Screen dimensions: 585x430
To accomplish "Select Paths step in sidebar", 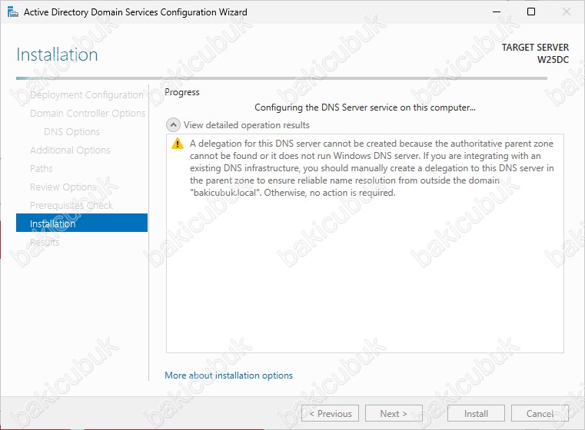I will click(41, 168).
